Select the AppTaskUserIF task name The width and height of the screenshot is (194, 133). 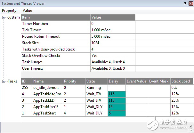[46, 107]
